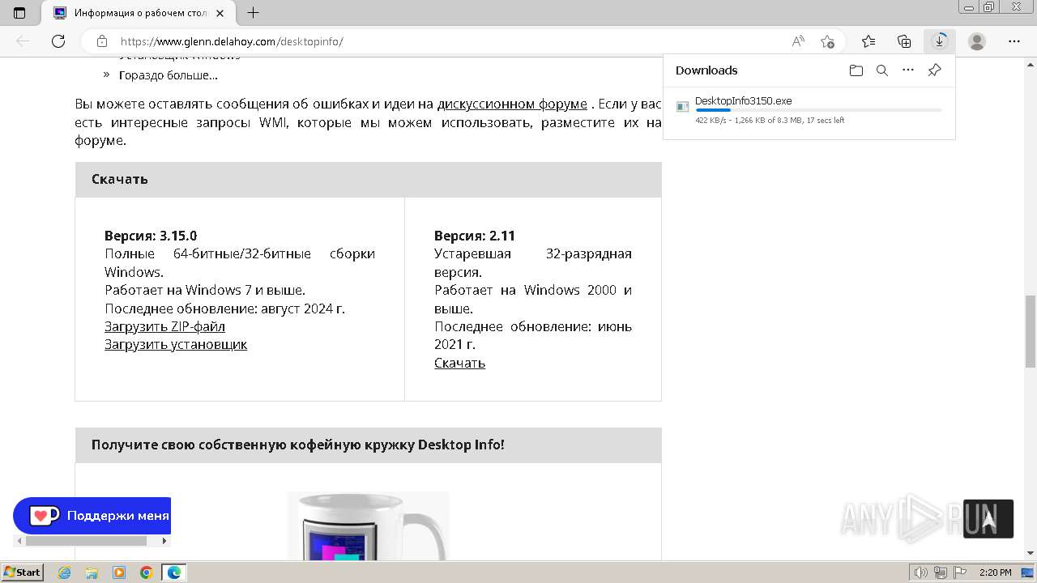
Task: Open the Favorites list icon
Action: pyautogui.click(x=868, y=41)
